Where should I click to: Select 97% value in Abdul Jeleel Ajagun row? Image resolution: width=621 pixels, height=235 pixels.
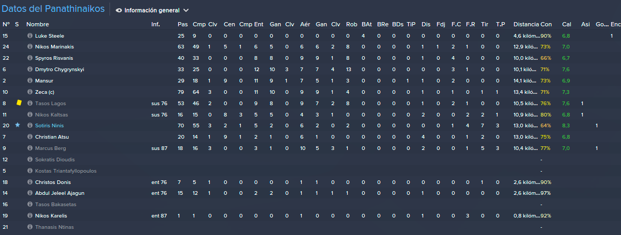pyautogui.click(x=546, y=193)
